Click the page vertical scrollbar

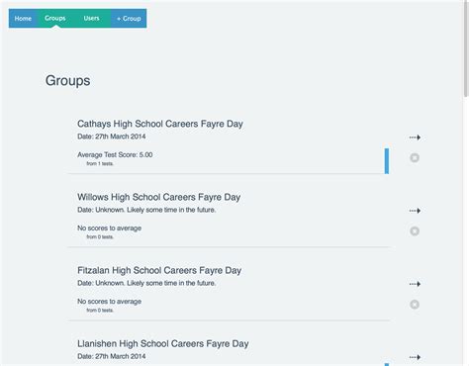[x=466, y=49]
